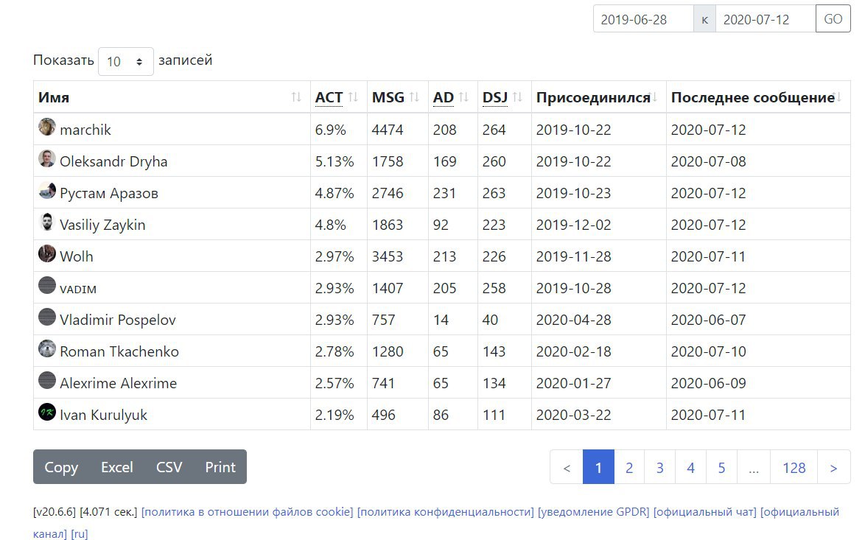Jump to last page 128

794,468
